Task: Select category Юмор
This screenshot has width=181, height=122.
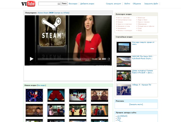Action: tap(140, 31)
